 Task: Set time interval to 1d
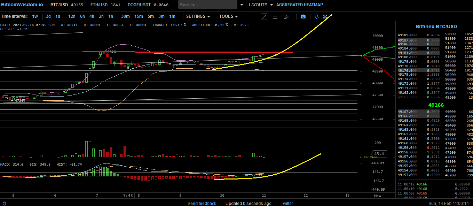coord(58,16)
